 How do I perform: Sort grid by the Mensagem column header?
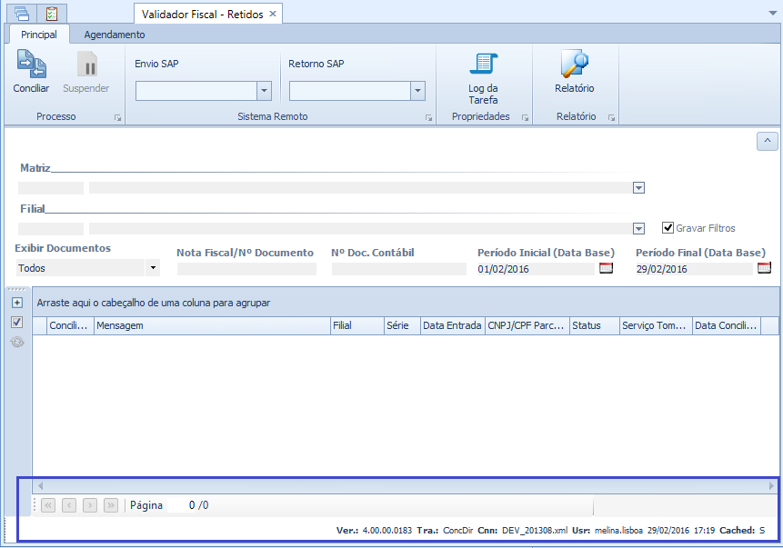pyautogui.click(x=211, y=325)
